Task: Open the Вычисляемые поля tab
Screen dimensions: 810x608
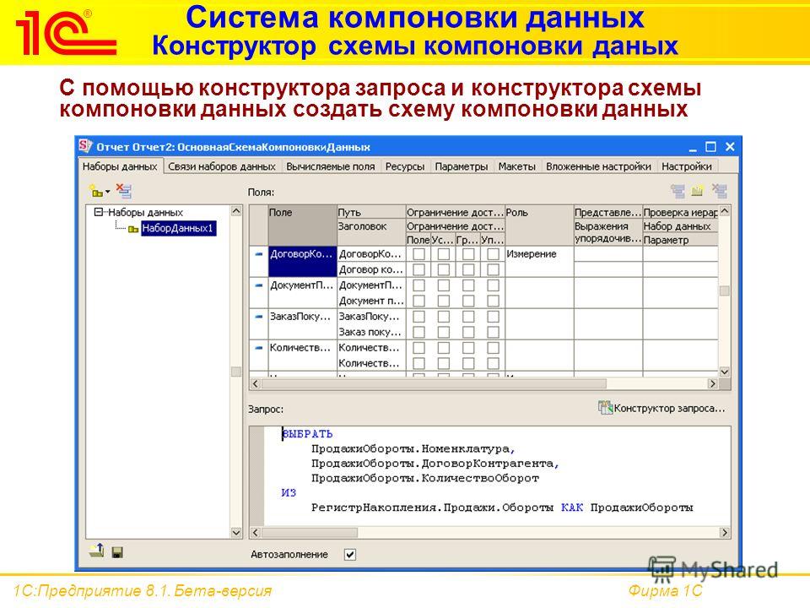Action: point(331,166)
